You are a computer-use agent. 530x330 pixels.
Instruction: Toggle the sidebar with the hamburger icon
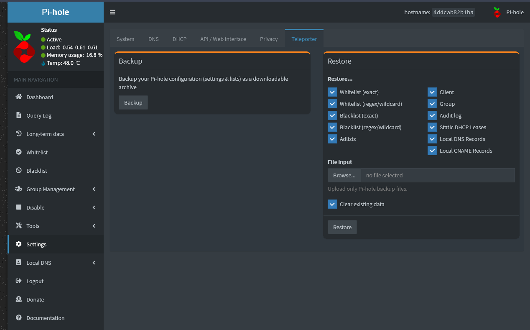coord(112,12)
